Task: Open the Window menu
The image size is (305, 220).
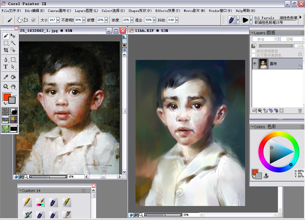Action: (221, 11)
